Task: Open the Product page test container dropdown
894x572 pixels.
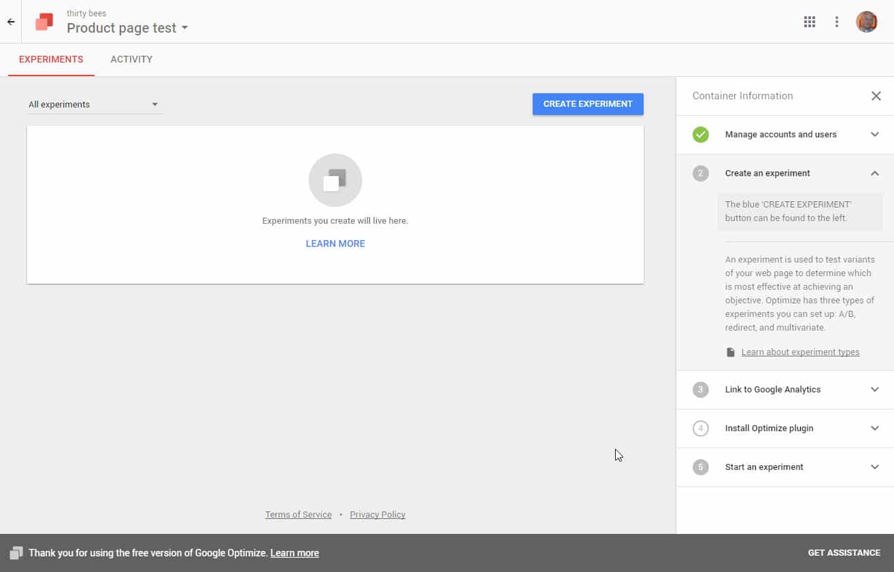Action: click(x=127, y=28)
